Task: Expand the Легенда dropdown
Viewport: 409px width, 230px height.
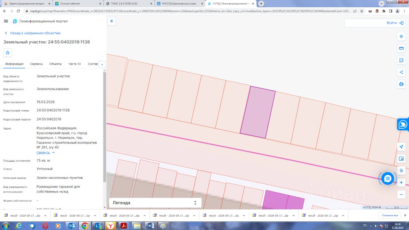Action: pos(155,203)
